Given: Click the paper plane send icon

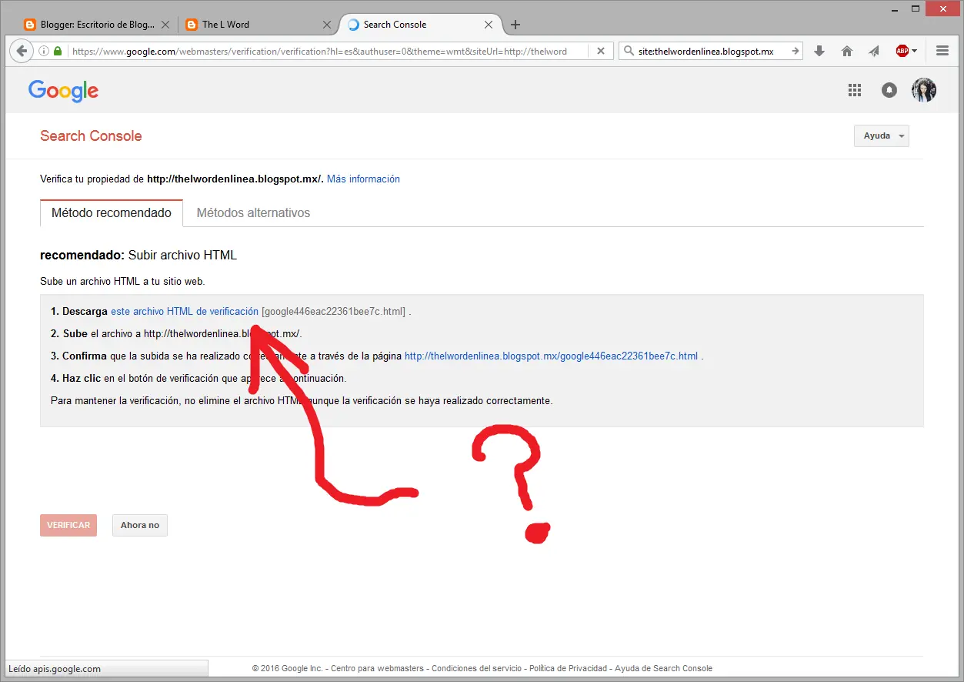Looking at the screenshot, I should pyautogui.click(x=874, y=51).
